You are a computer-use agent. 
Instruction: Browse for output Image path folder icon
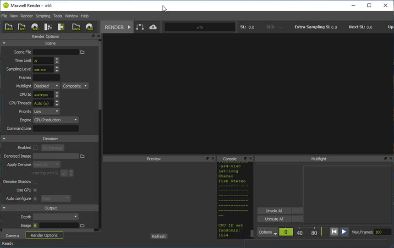[x=82, y=226]
